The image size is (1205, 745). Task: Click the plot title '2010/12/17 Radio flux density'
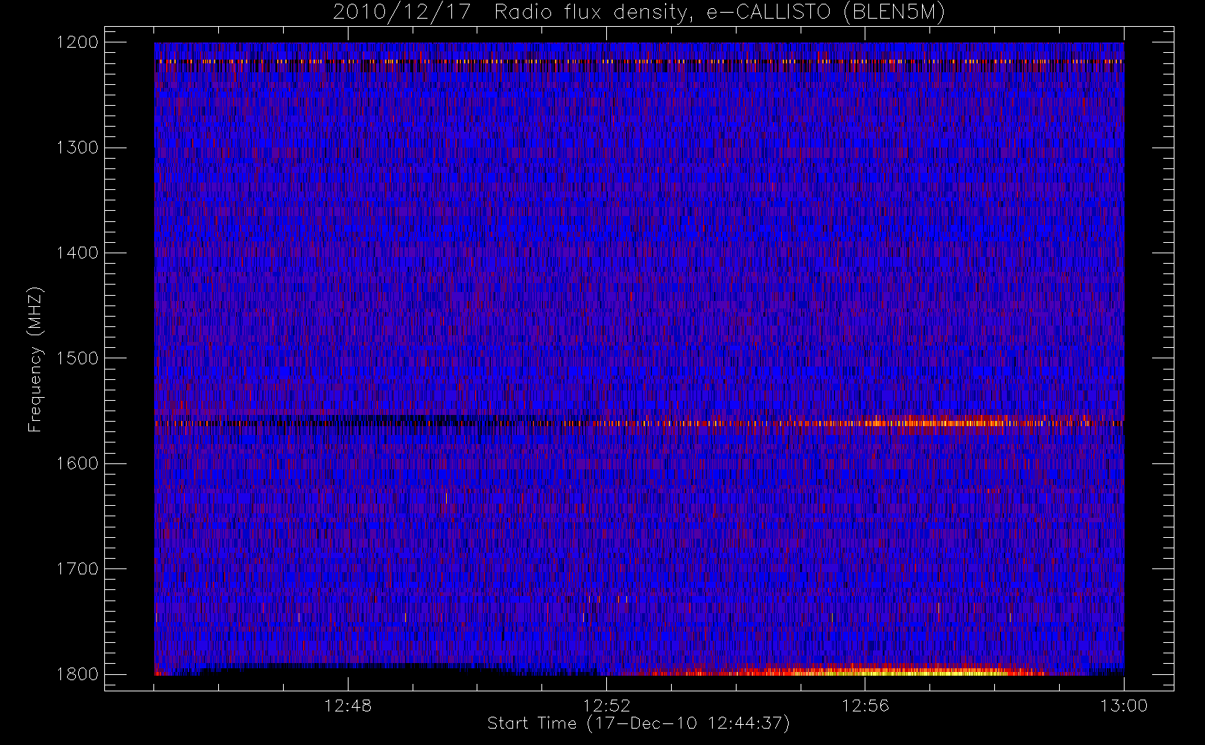[639, 12]
